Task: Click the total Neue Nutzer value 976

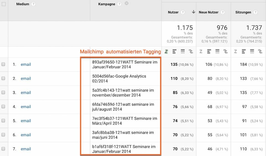Action: click(222, 28)
